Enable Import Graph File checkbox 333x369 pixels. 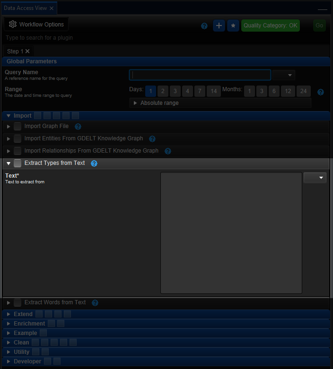pos(18,126)
